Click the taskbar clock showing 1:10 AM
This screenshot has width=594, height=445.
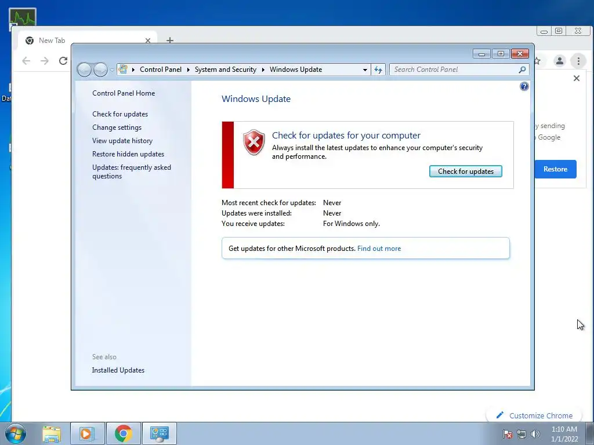click(564, 434)
